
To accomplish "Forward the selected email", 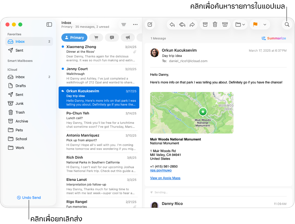I will [x=192, y=25].
